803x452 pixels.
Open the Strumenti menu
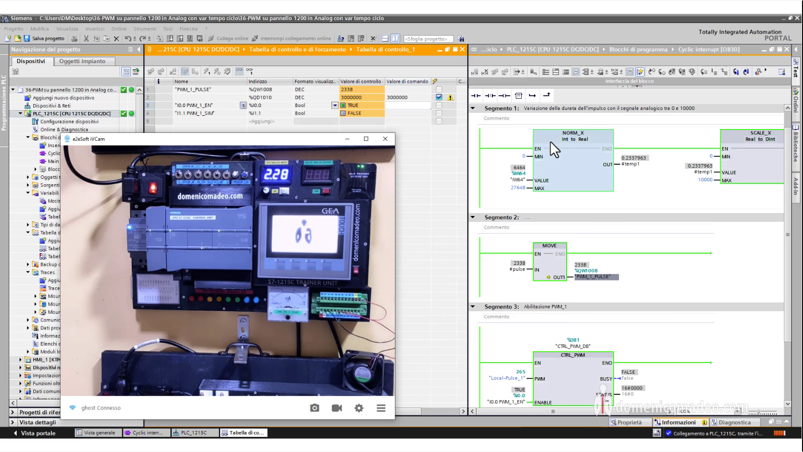tap(145, 29)
